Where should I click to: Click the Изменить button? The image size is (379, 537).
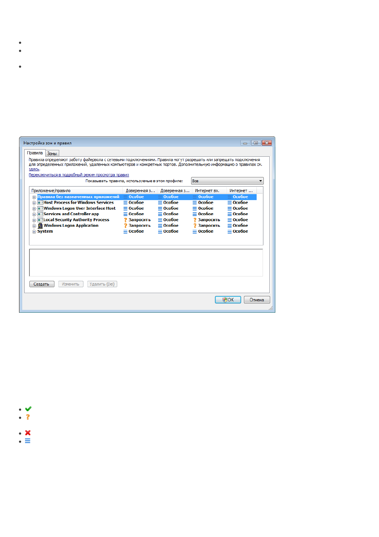(x=71, y=284)
